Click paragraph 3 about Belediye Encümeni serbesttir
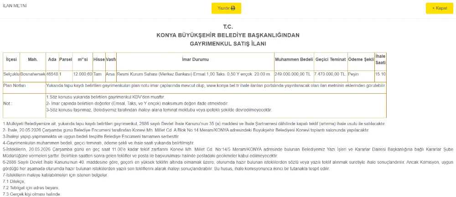The width and height of the screenshot is (456, 197). click(x=91, y=136)
